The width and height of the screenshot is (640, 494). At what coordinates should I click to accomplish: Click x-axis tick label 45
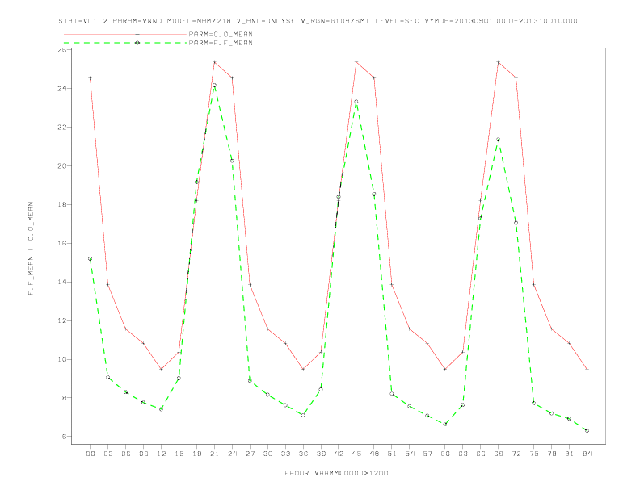[x=356, y=454]
